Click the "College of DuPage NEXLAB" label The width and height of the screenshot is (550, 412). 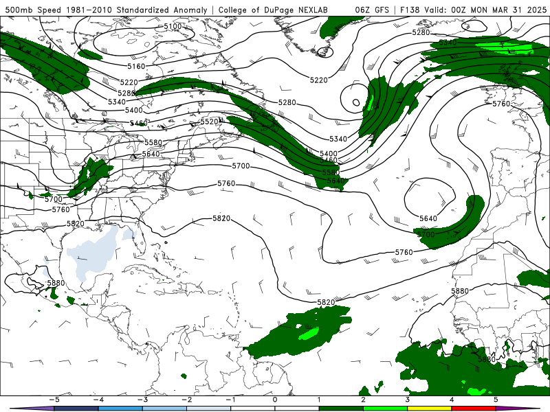273,10
